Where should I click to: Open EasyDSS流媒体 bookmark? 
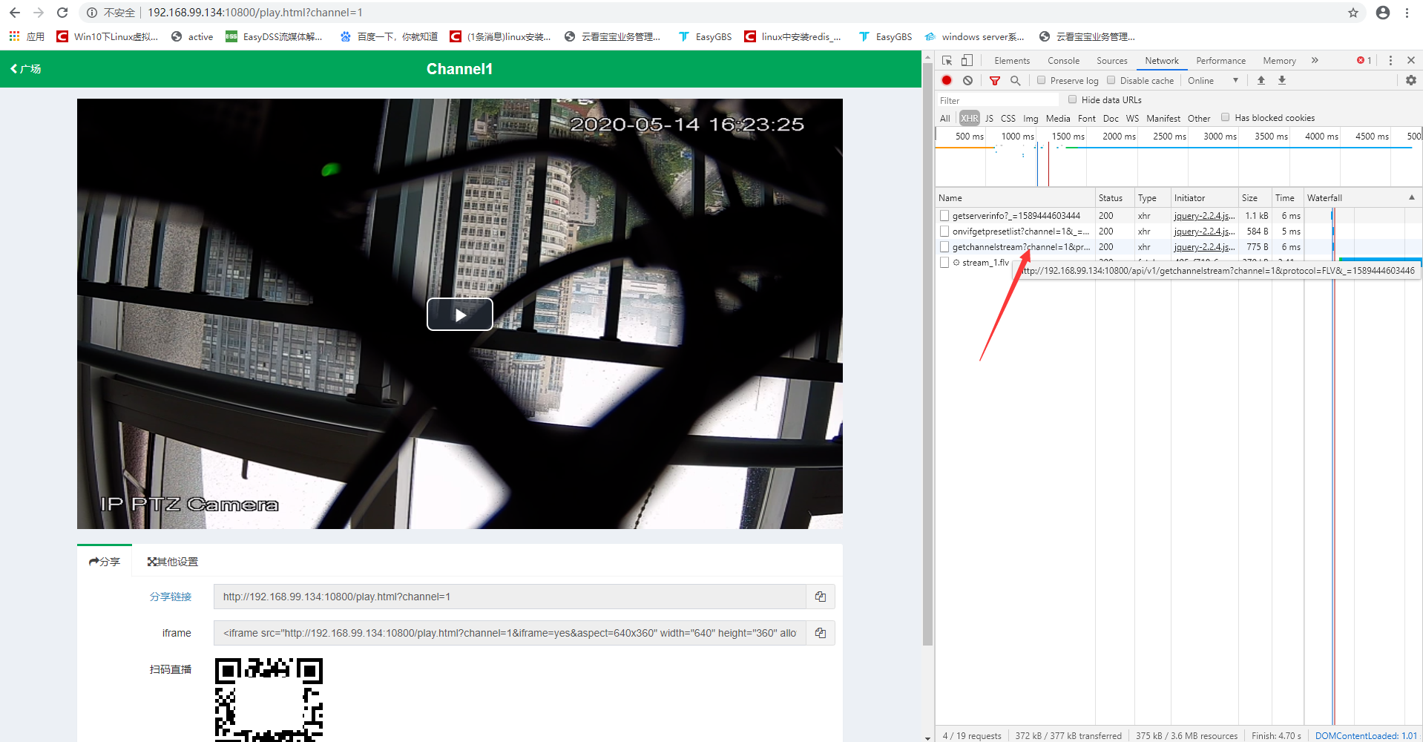click(x=274, y=36)
